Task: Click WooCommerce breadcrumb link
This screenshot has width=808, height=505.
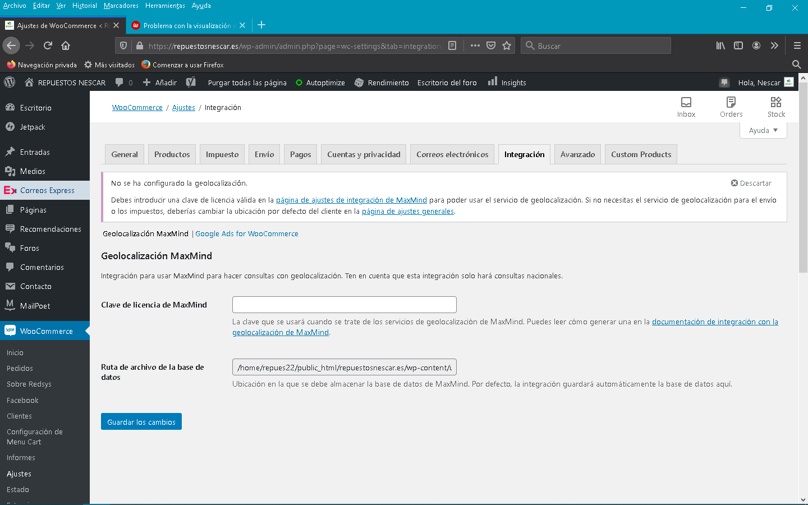Action: click(x=137, y=107)
